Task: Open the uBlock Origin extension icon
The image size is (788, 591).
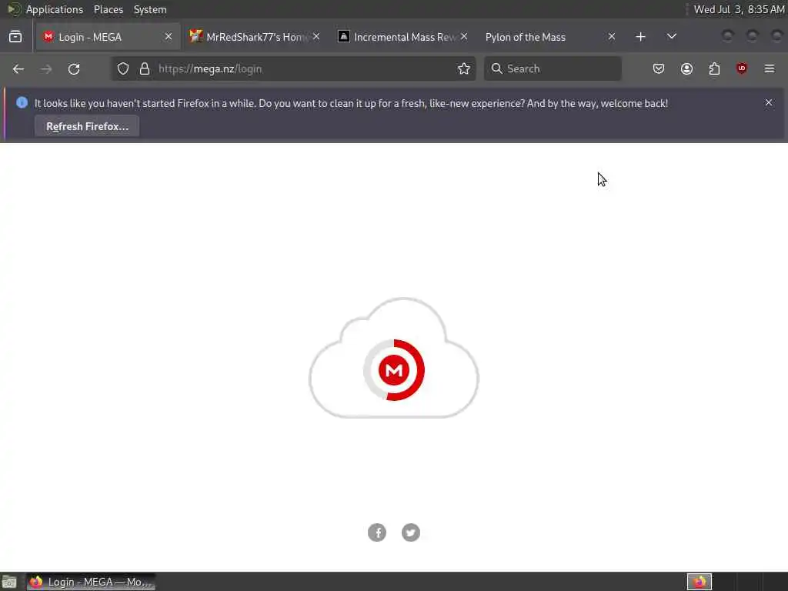Action: point(742,68)
